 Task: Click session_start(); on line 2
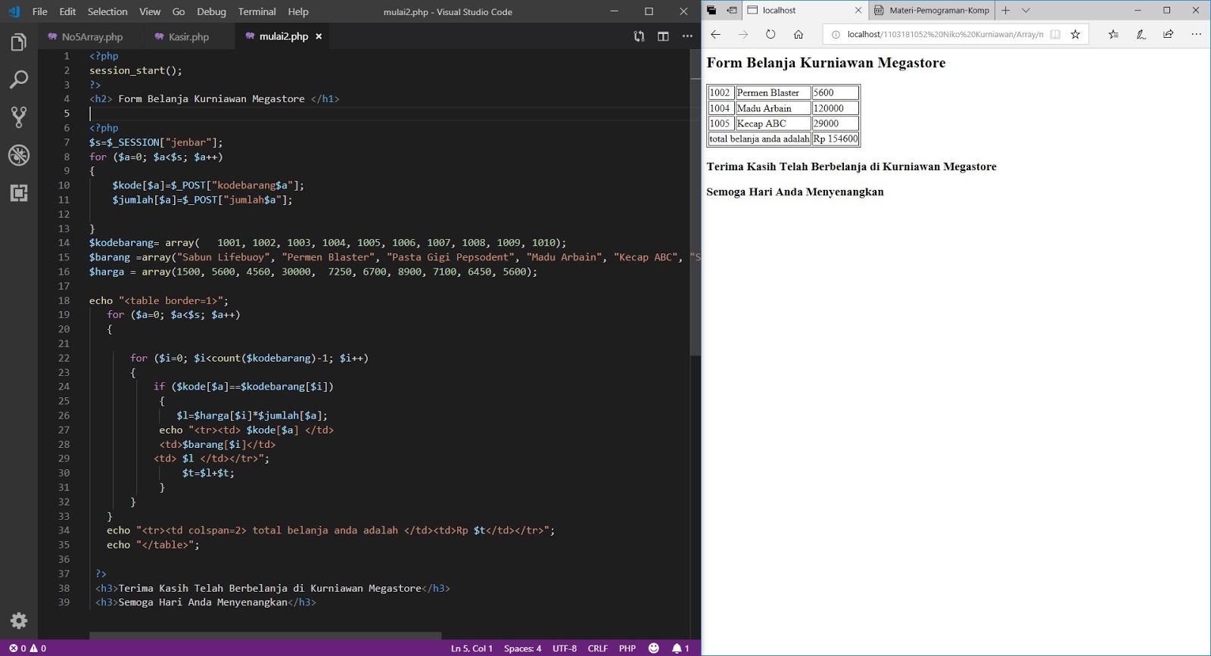click(135, 70)
